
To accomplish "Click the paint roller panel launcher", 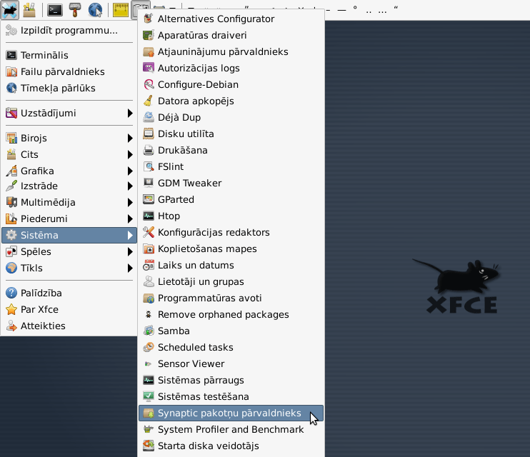I will [x=75, y=10].
